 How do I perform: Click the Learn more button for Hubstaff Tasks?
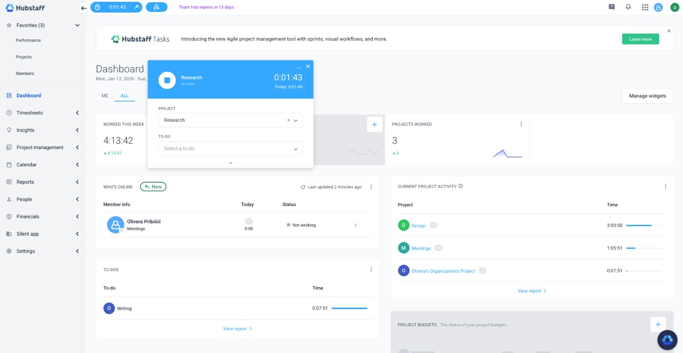pyautogui.click(x=640, y=39)
